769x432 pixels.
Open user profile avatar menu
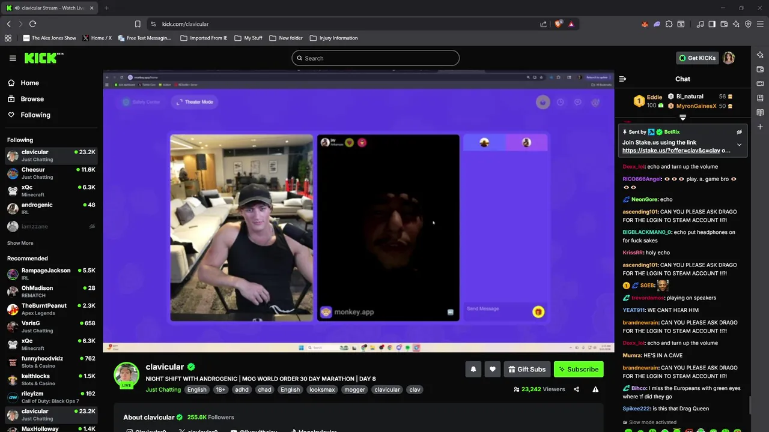[729, 58]
